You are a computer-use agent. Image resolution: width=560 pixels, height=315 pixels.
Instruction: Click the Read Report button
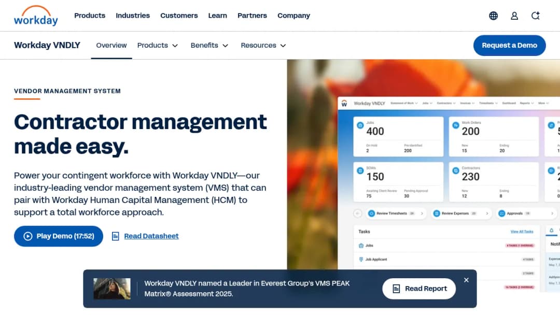[419, 289]
